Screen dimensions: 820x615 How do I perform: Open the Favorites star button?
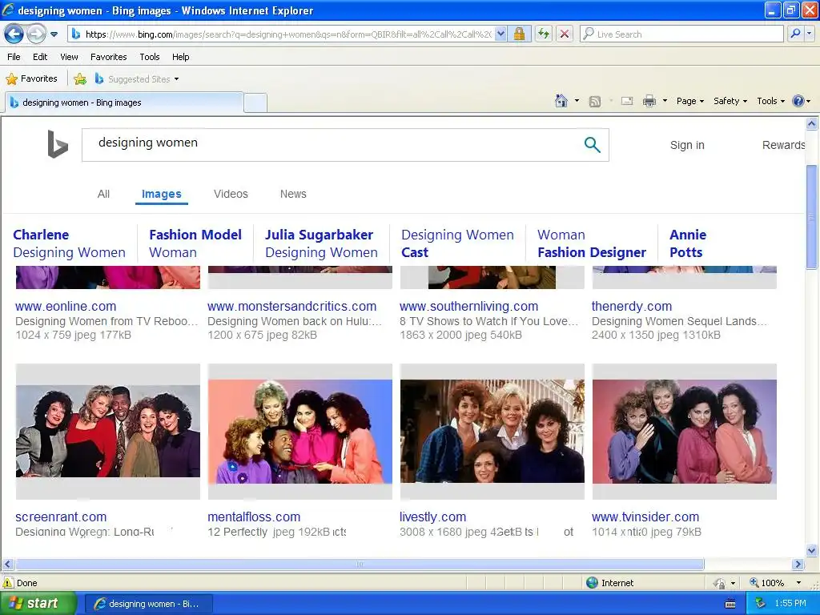pos(31,78)
